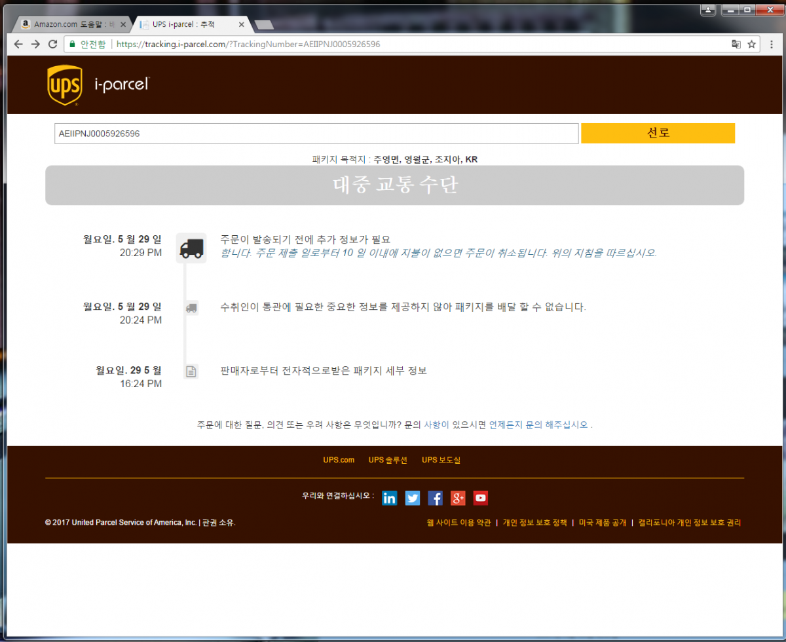Click the browser forward arrow
The image size is (786, 642).
click(x=36, y=45)
